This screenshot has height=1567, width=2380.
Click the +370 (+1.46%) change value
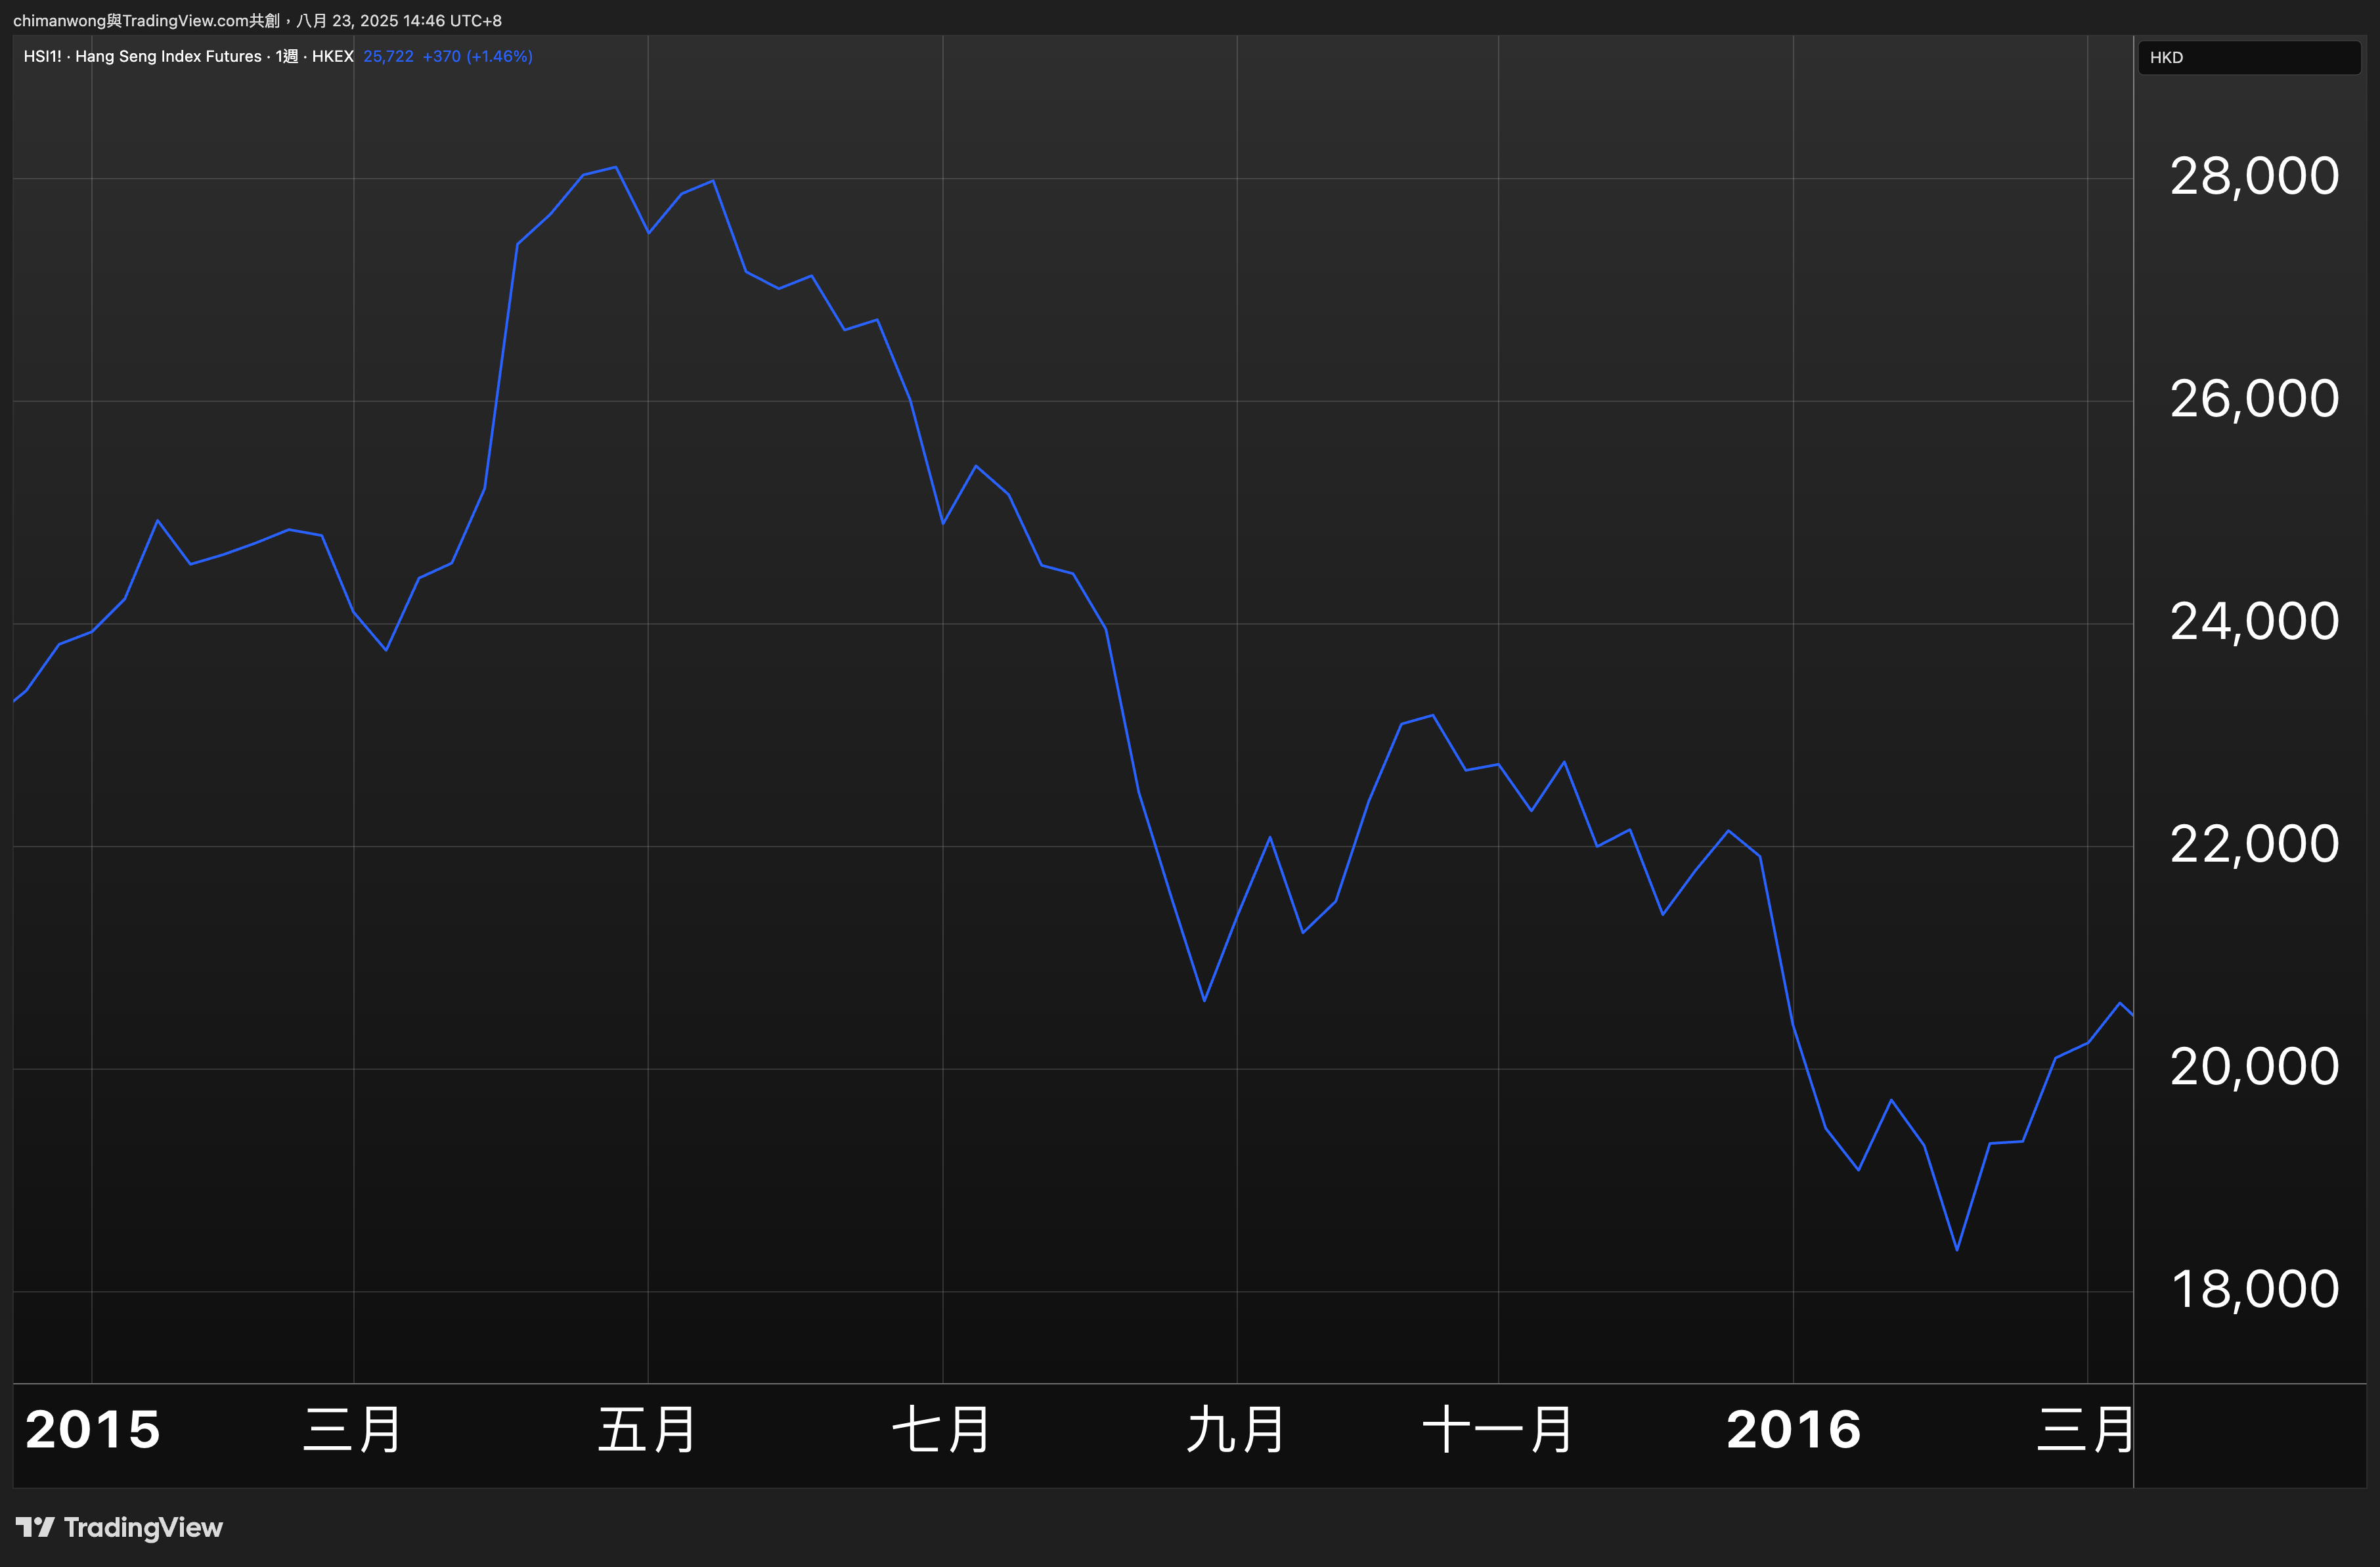coord(477,56)
